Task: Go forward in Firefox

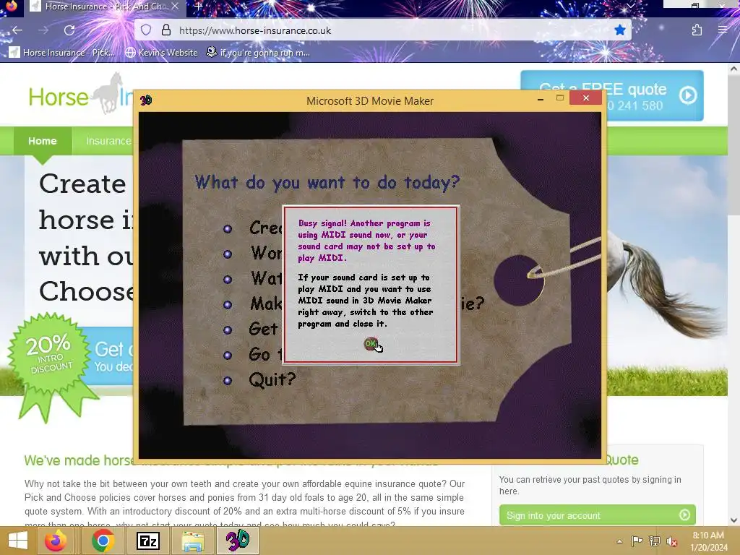Action: tap(43, 30)
